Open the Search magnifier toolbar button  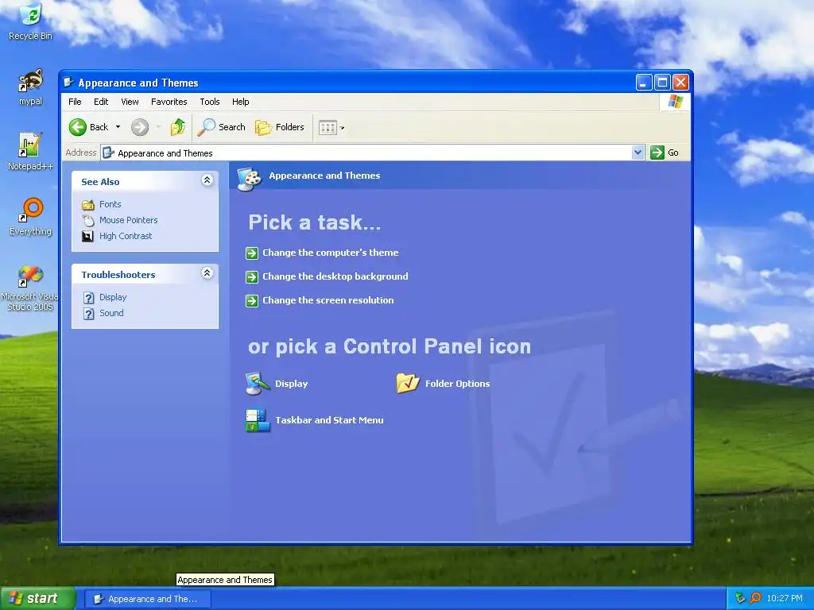pos(222,127)
